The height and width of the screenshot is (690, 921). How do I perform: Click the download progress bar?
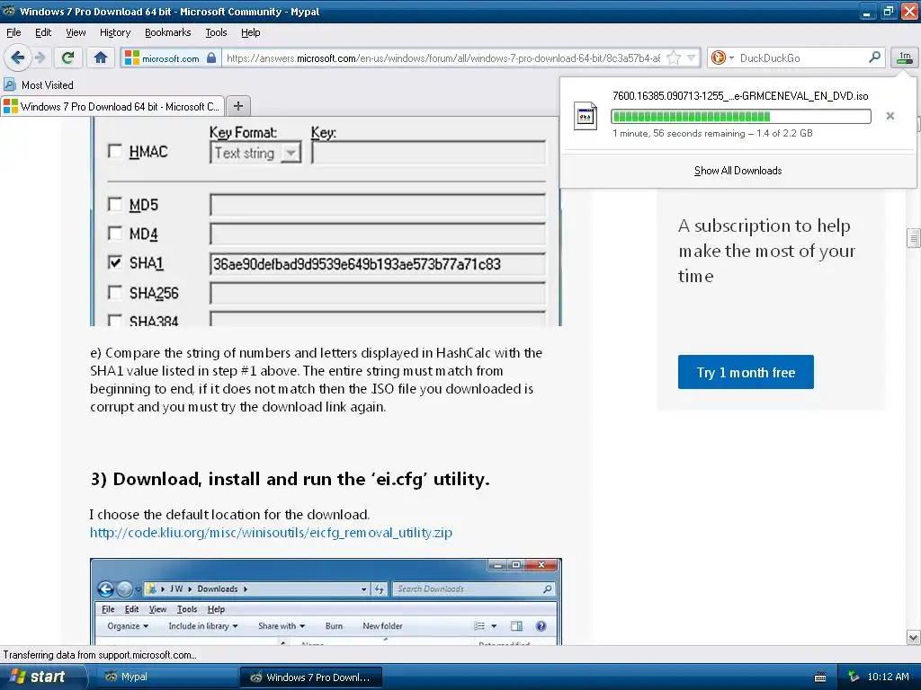(x=741, y=116)
